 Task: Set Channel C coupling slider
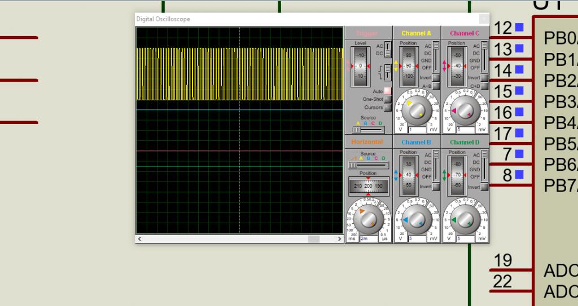pos(484,57)
